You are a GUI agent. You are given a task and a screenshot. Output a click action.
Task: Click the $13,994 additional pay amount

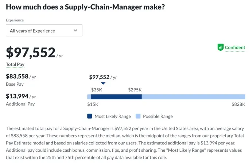coord(17,96)
